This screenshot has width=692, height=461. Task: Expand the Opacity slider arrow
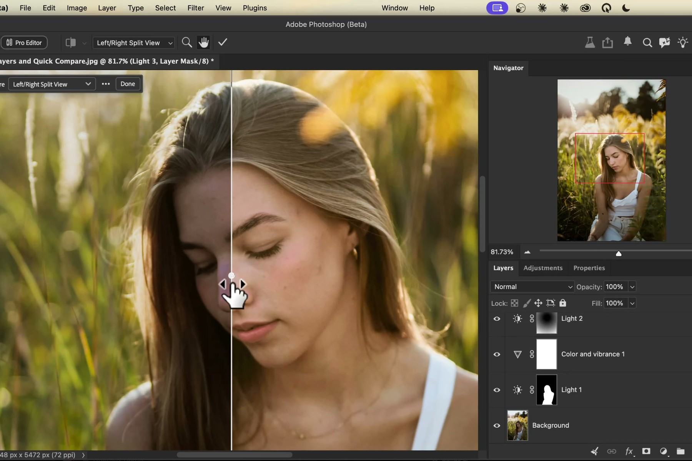pyautogui.click(x=632, y=287)
